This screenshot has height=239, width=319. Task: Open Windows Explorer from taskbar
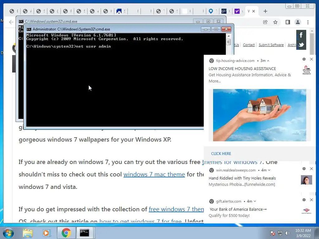coord(28,233)
